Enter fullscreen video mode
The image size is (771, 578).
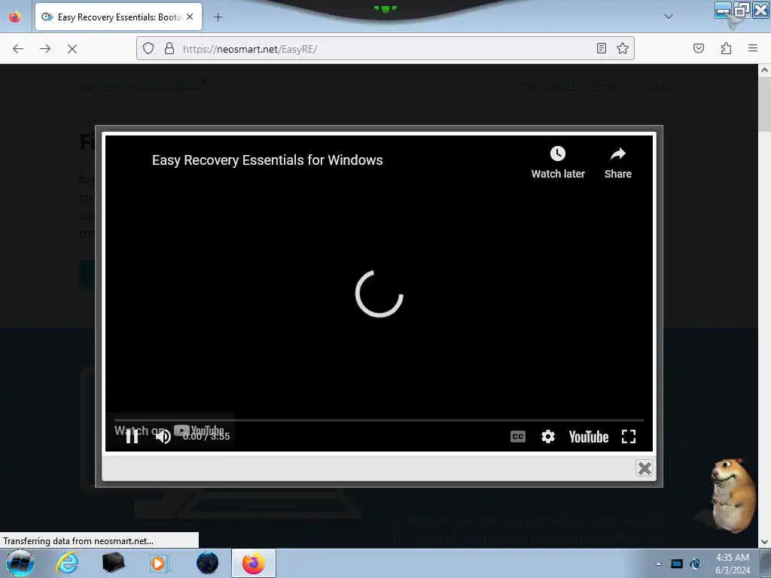[629, 437]
